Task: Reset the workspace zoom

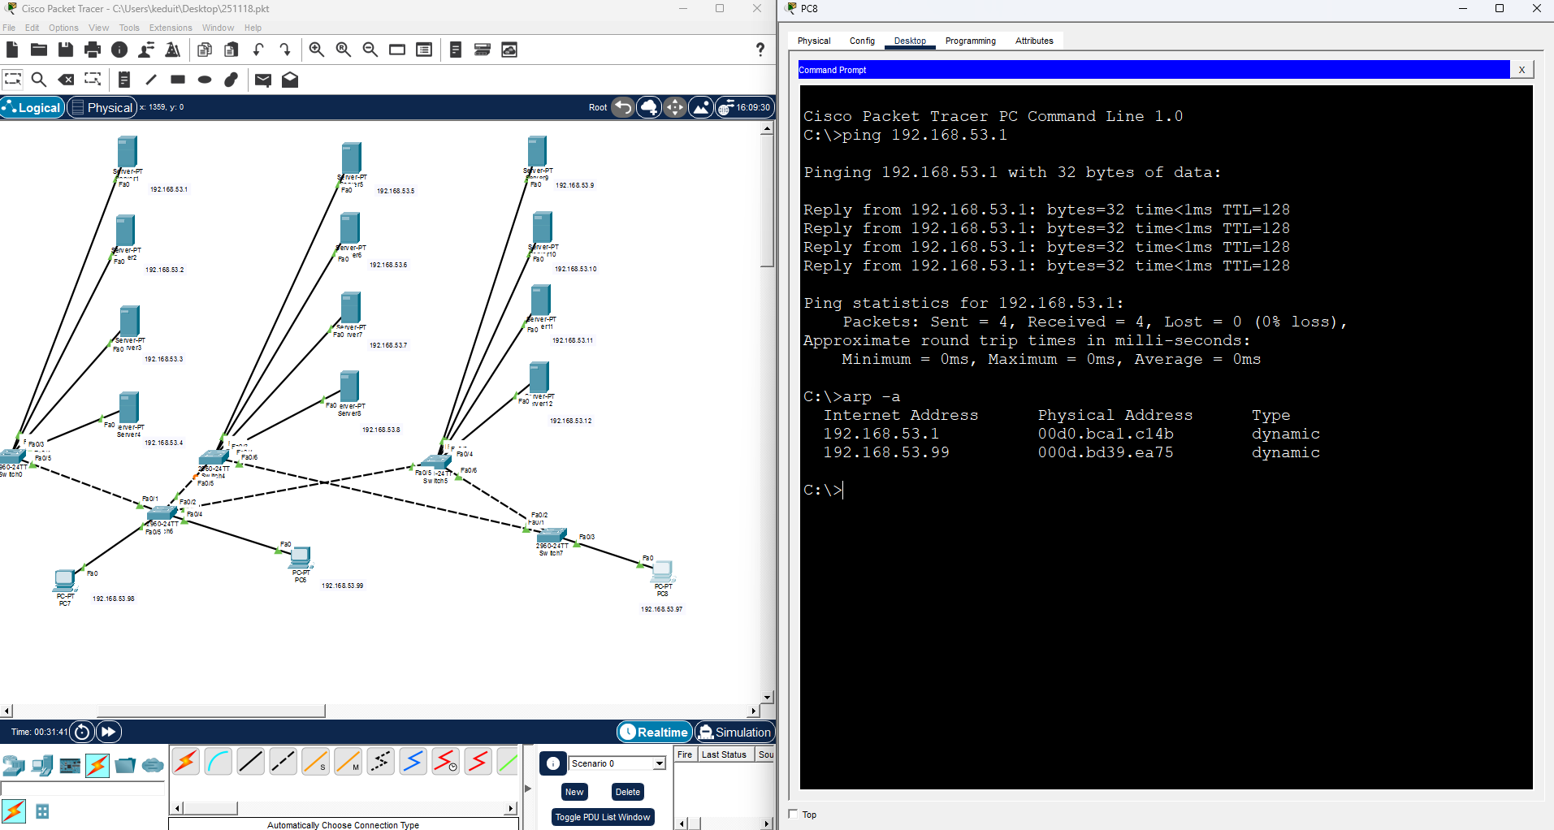Action: click(x=344, y=50)
